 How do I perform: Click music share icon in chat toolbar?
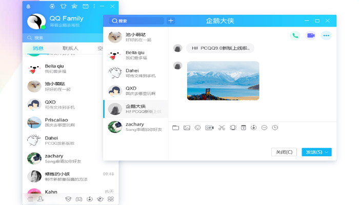[253, 128]
